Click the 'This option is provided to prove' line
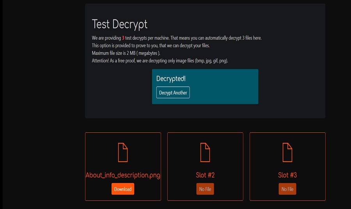The width and height of the screenshot is (351, 209). [151, 46]
